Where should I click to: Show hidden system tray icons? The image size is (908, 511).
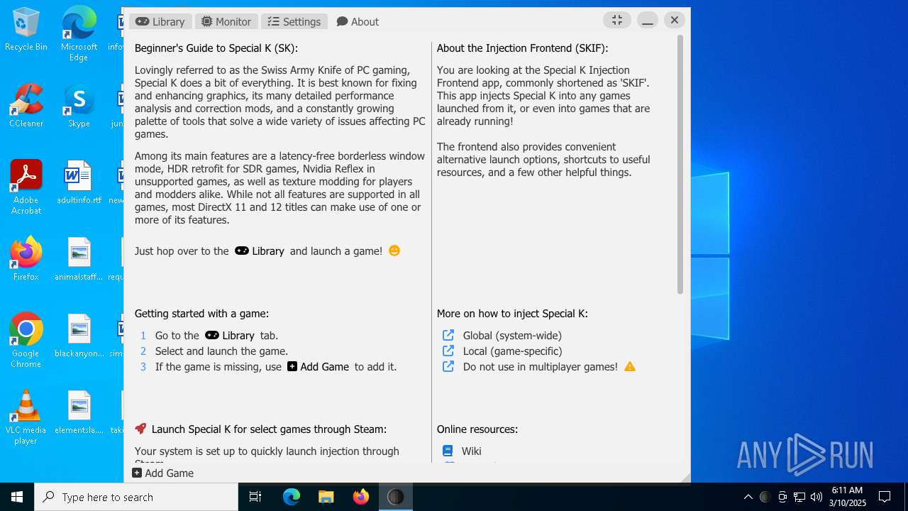(x=748, y=497)
